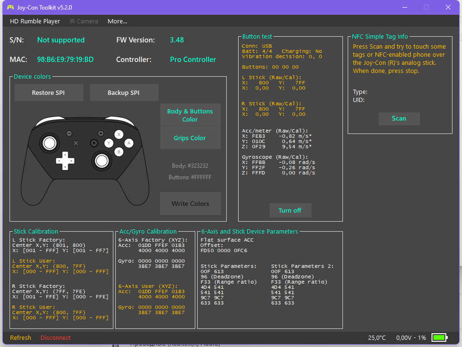The image size is (462, 347).
Task: Click the Disconnect link
Action: coord(55,337)
